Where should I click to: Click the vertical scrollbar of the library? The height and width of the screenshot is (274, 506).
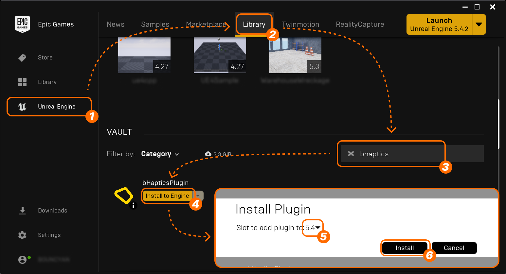(498, 124)
